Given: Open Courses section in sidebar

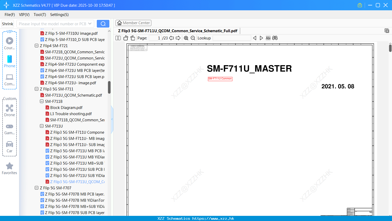Looking at the screenshot, I should [10, 43].
